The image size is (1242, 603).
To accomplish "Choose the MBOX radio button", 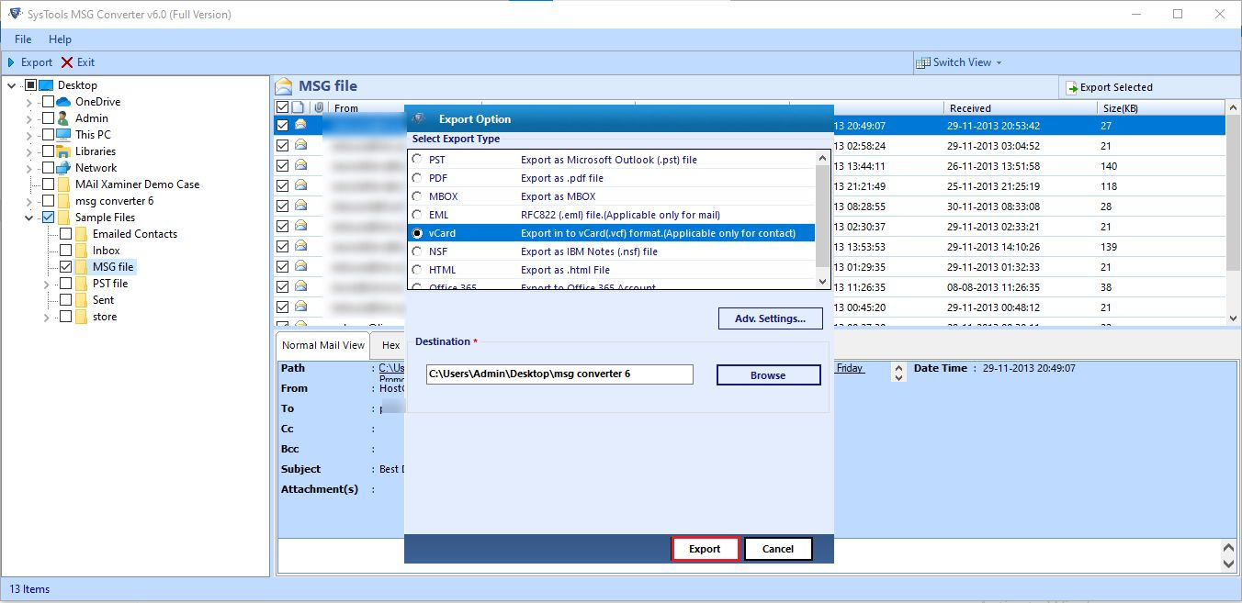I will click(x=418, y=196).
